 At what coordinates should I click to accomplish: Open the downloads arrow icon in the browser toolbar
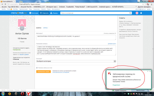pyautogui.click(x=151, y=4)
